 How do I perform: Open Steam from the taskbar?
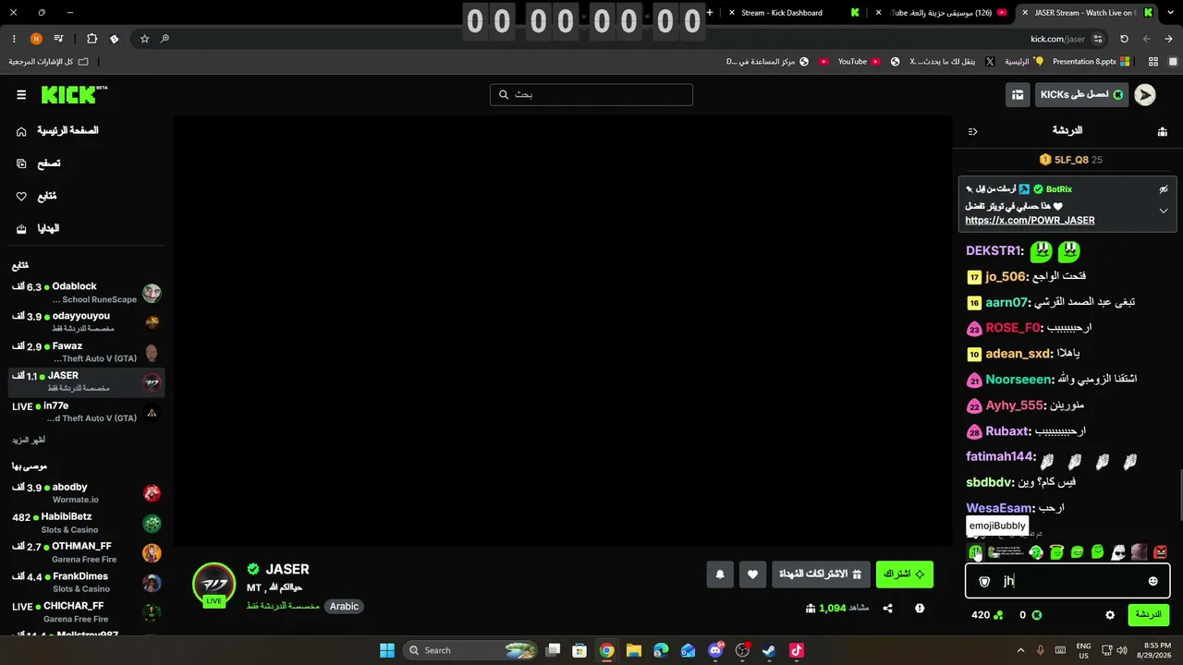point(769,650)
